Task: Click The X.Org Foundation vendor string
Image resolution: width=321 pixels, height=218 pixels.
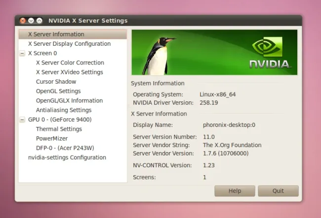Action: pos(232,145)
